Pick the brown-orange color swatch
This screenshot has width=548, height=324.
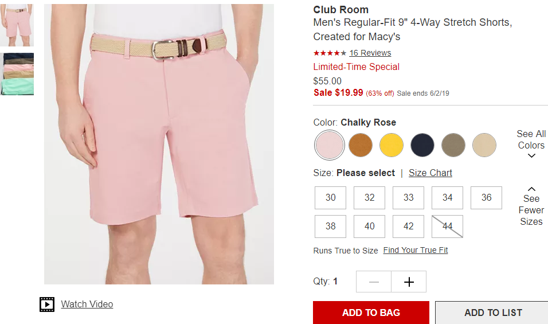pos(361,145)
